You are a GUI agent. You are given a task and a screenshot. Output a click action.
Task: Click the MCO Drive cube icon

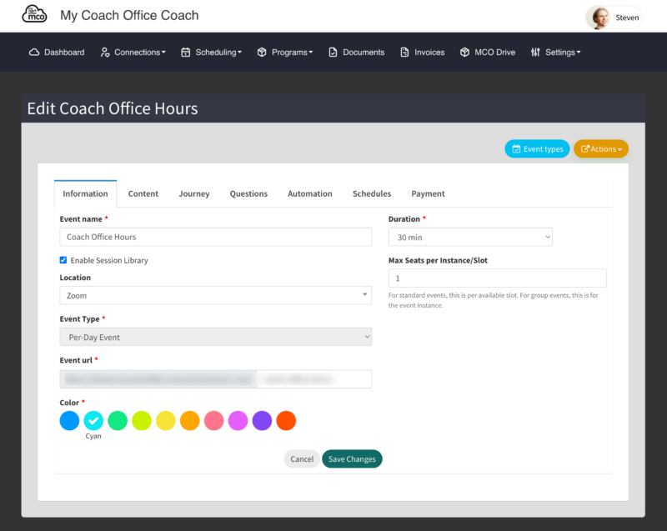click(x=464, y=53)
